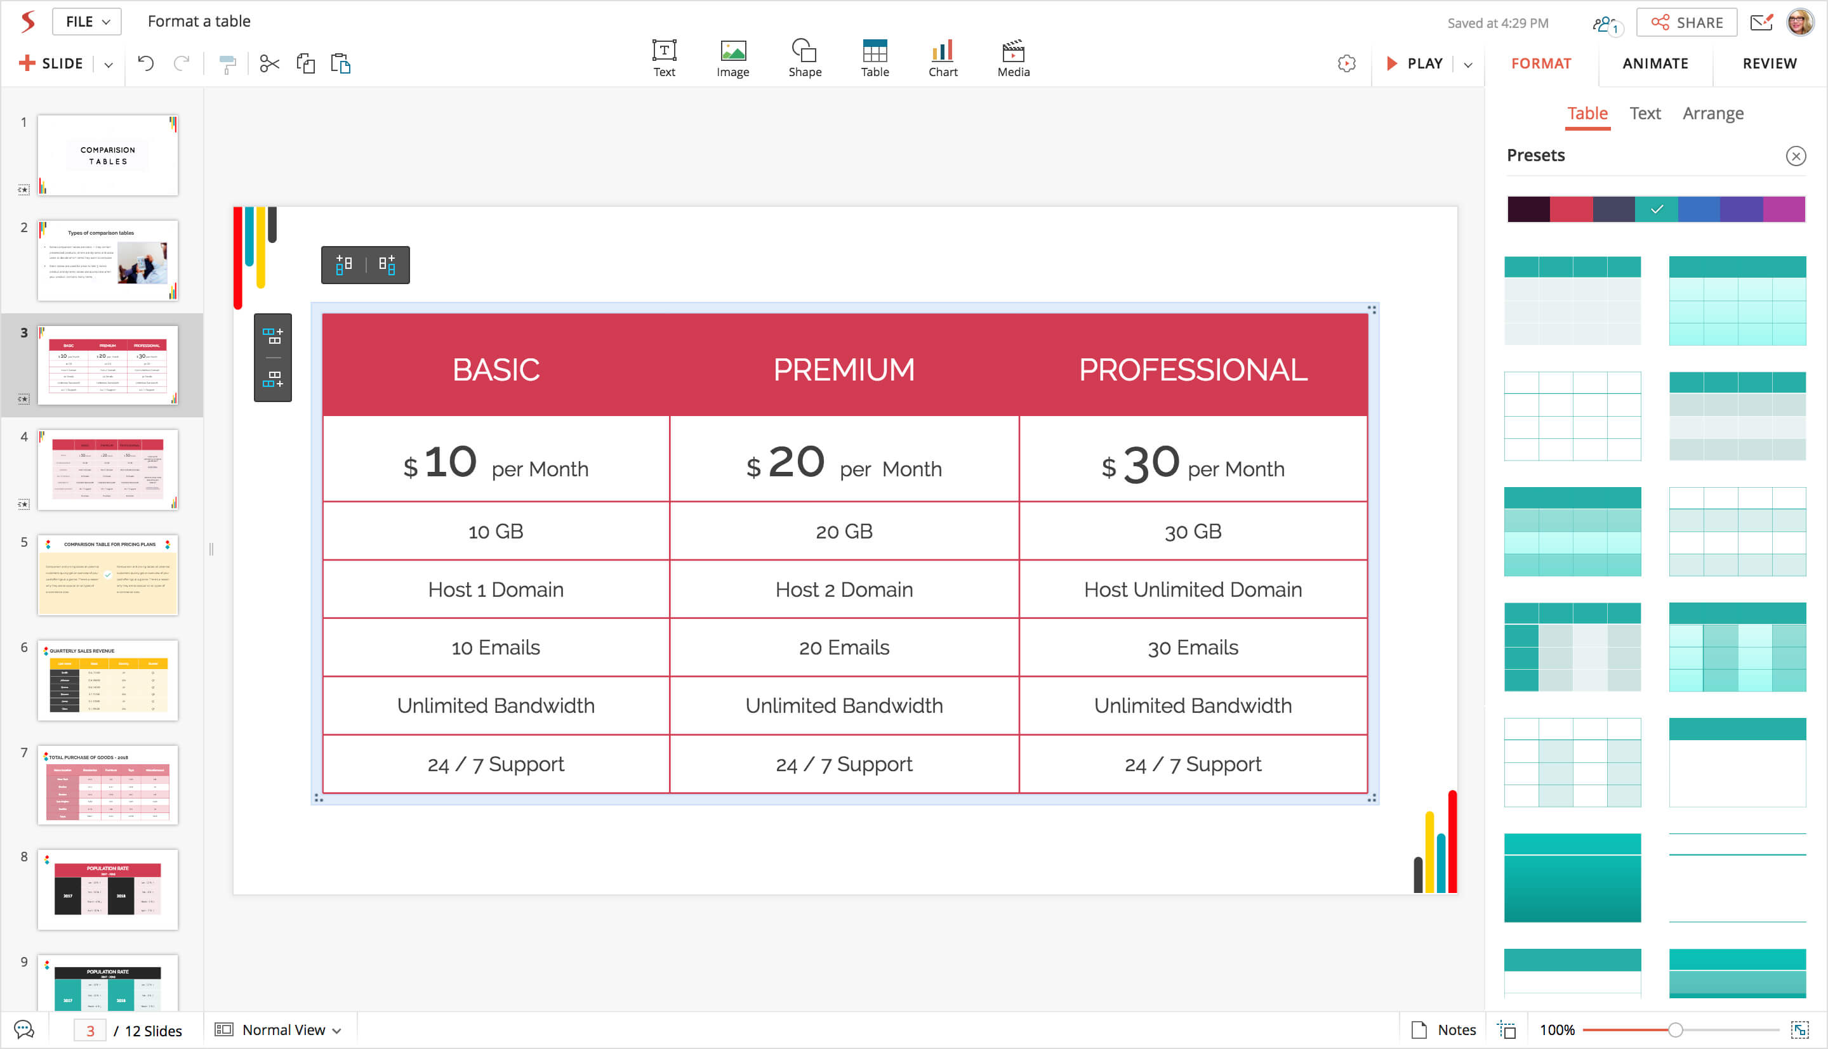Click the scissors Cut icon
Viewport: 1828px width, 1049px height.
coord(270,63)
